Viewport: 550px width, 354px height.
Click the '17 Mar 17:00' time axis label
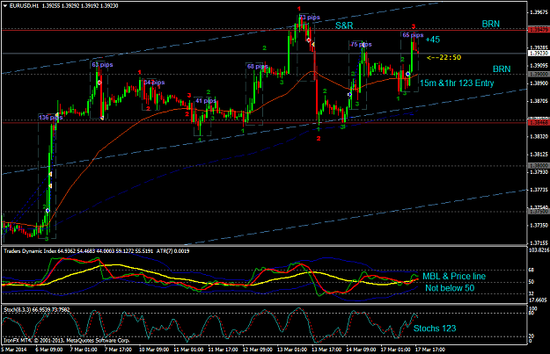[x=430, y=350]
